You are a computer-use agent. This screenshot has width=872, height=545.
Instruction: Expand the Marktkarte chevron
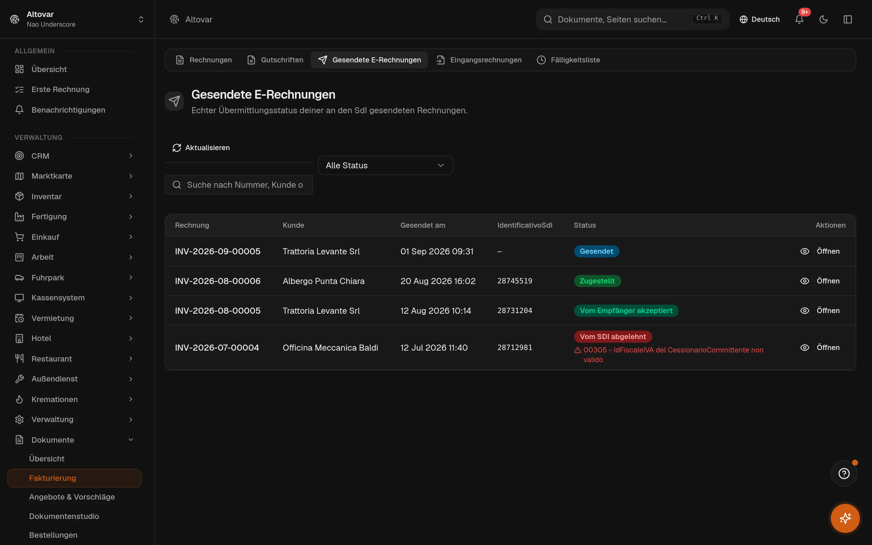(x=131, y=176)
